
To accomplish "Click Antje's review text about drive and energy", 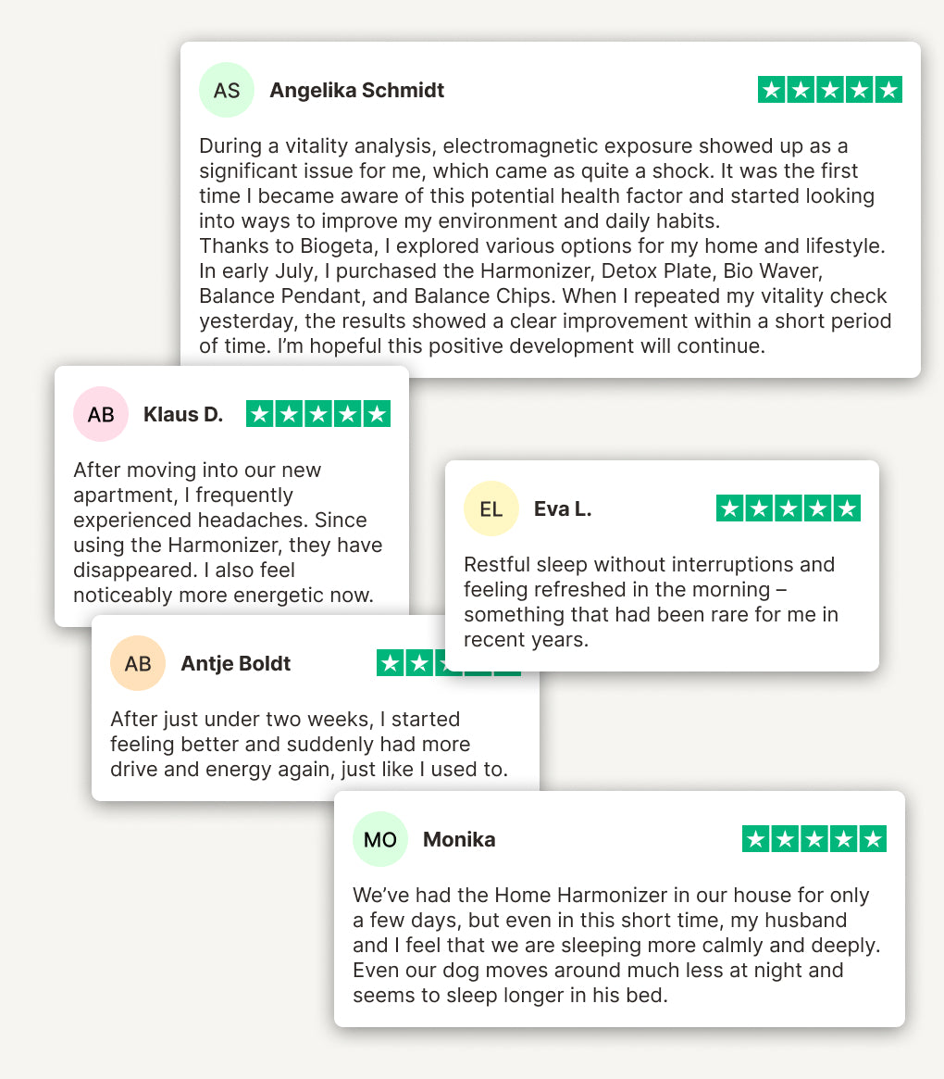I will pos(308,744).
